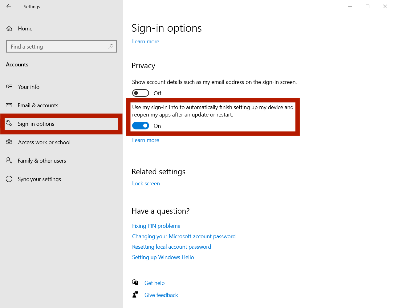394x308 pixels.
Task: Click the Privacy section heading
Action: pos(144,66)
